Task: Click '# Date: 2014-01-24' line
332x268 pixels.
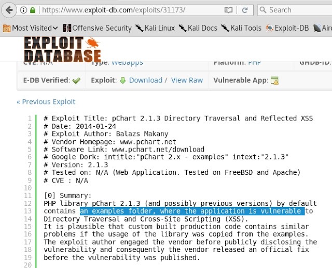Action: (x=80, y=126)
